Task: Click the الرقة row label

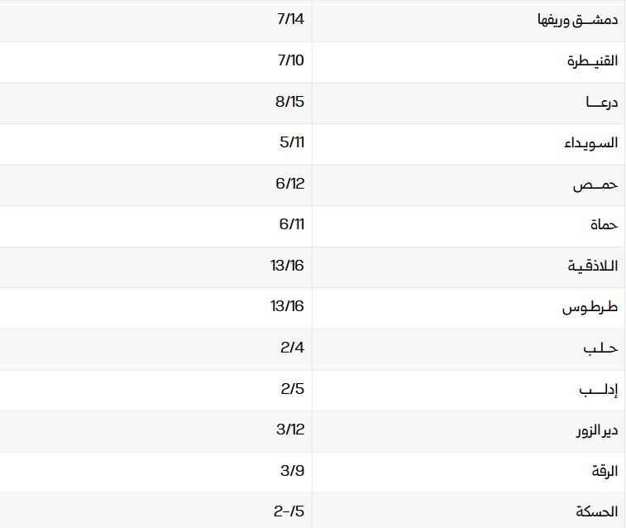Action: click(x=604, y=472)
